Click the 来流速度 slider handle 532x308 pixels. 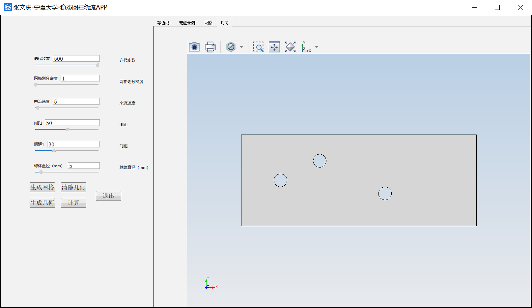coord(38,108)
